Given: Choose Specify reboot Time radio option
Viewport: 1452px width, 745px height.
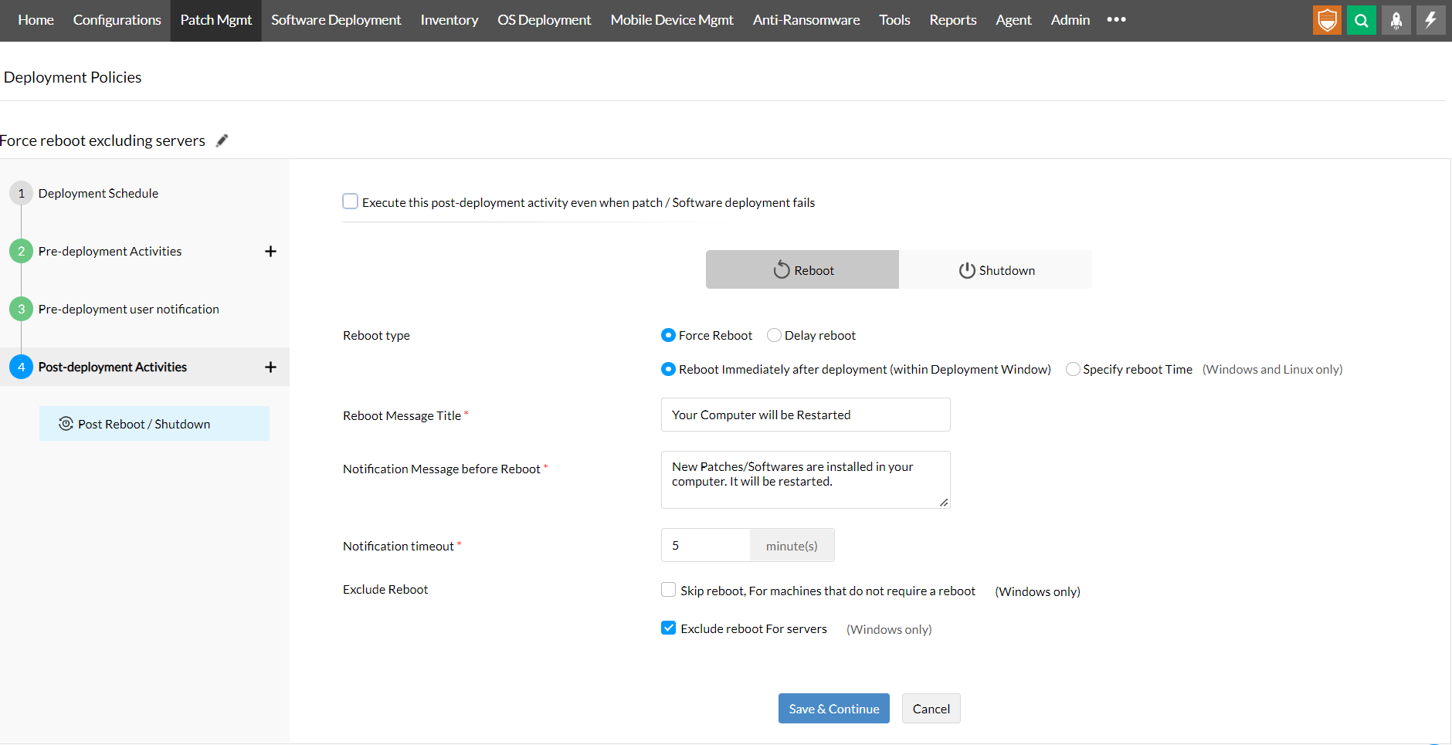Looking at the screenshot, I should click(1073, 369).
